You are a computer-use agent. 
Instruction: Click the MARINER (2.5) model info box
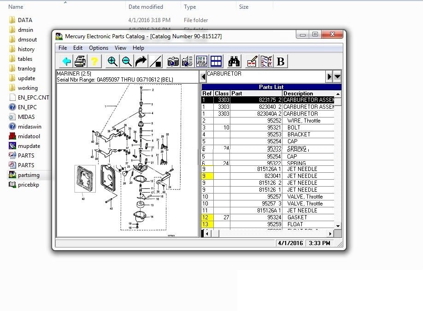point(127,76)
